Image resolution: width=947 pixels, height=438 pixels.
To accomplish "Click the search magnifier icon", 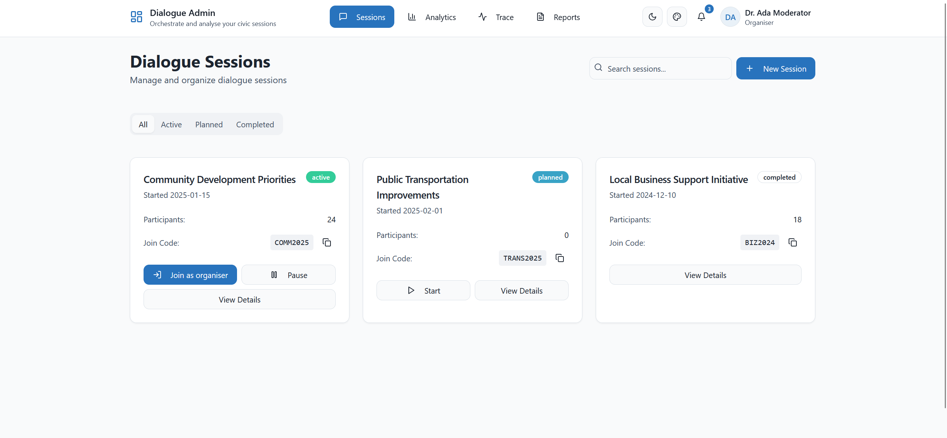I will (598, 68).
